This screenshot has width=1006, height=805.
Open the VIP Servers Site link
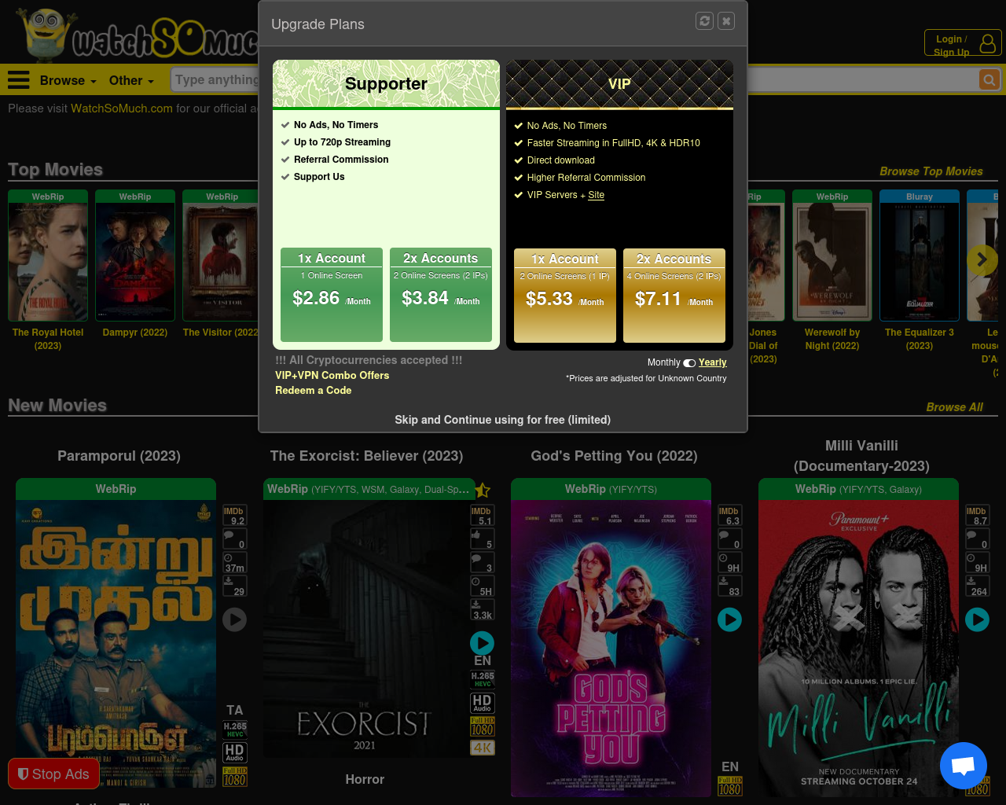point(597,195)
